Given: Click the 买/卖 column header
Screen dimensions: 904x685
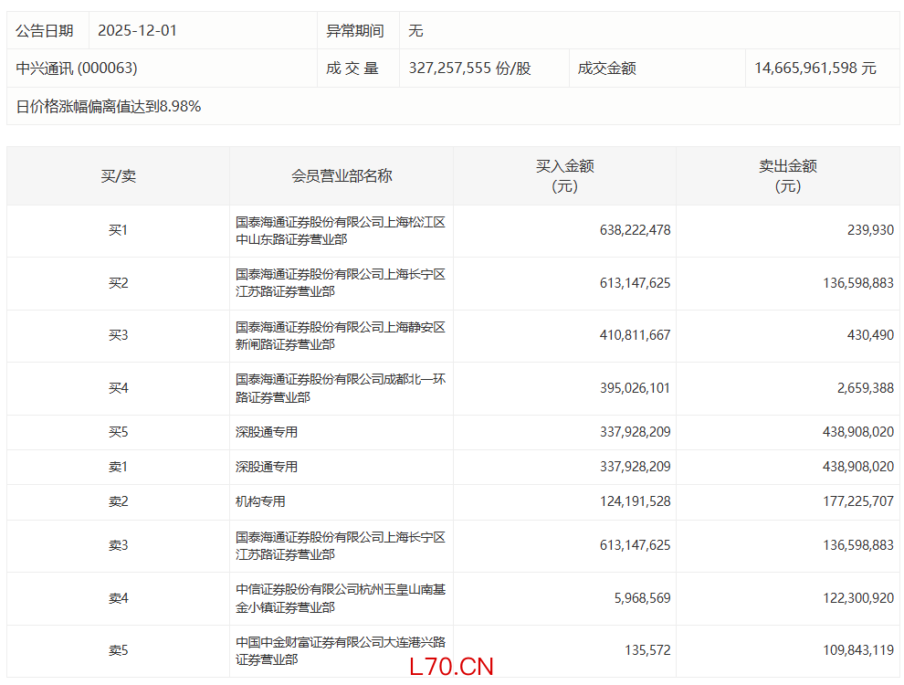Looking at the screenshot, I should 118,175.
